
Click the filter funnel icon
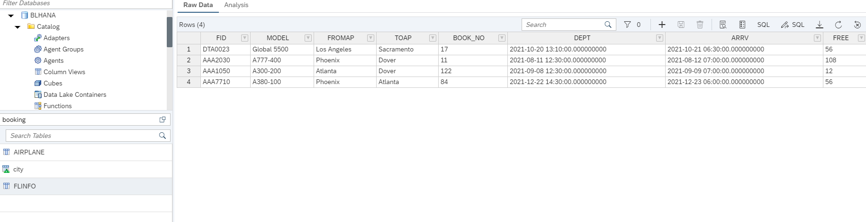[x=627, y=25]
